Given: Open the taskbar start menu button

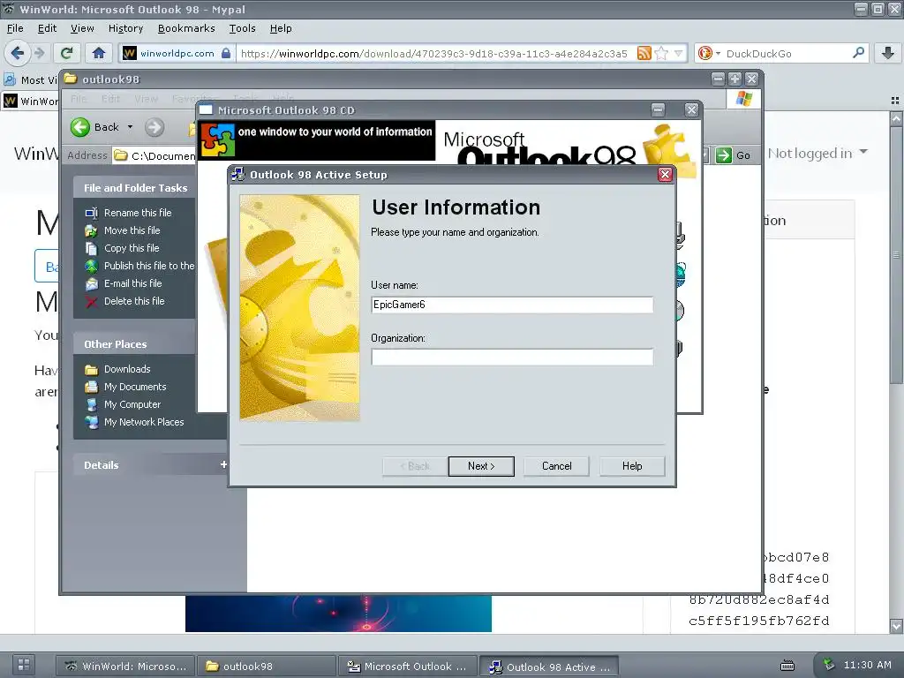Looking at the screenshot, I should (x=24, y=665).
